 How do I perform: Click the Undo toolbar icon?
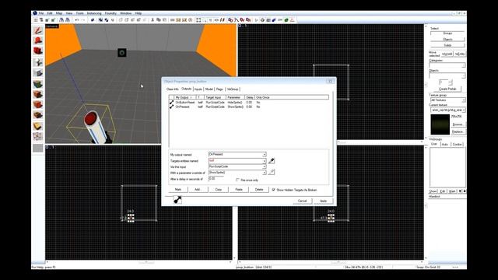77,20
